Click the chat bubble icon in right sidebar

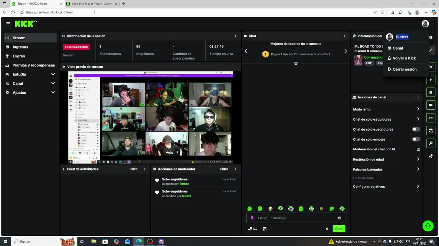(x=431, y=105)
